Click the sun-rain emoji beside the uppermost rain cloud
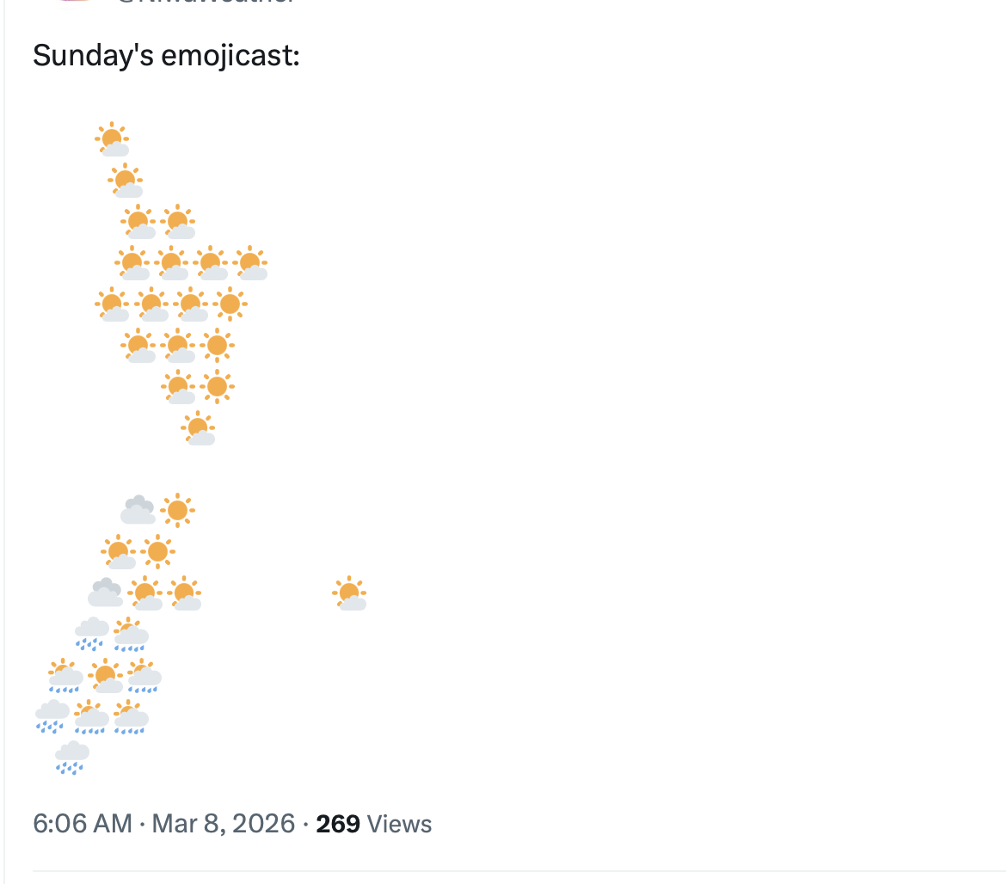Screen dimensions: 1008x884 click(x=130, y=634)
